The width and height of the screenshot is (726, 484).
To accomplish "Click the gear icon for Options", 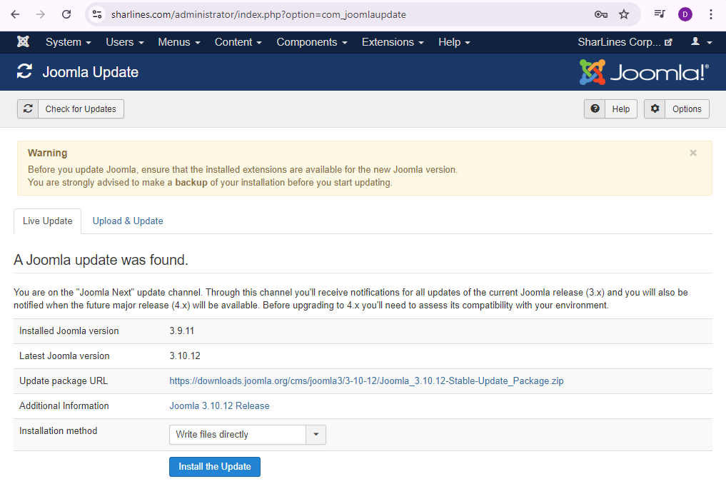I will tap(655, 109).
